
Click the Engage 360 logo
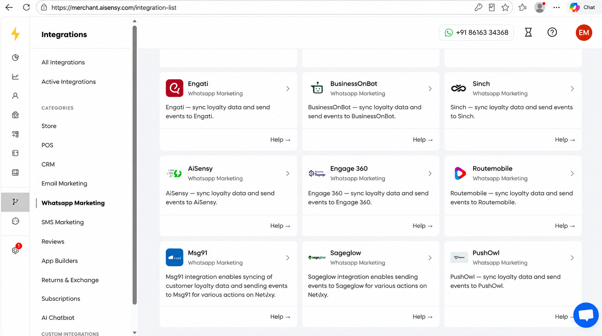click(317, 174)
